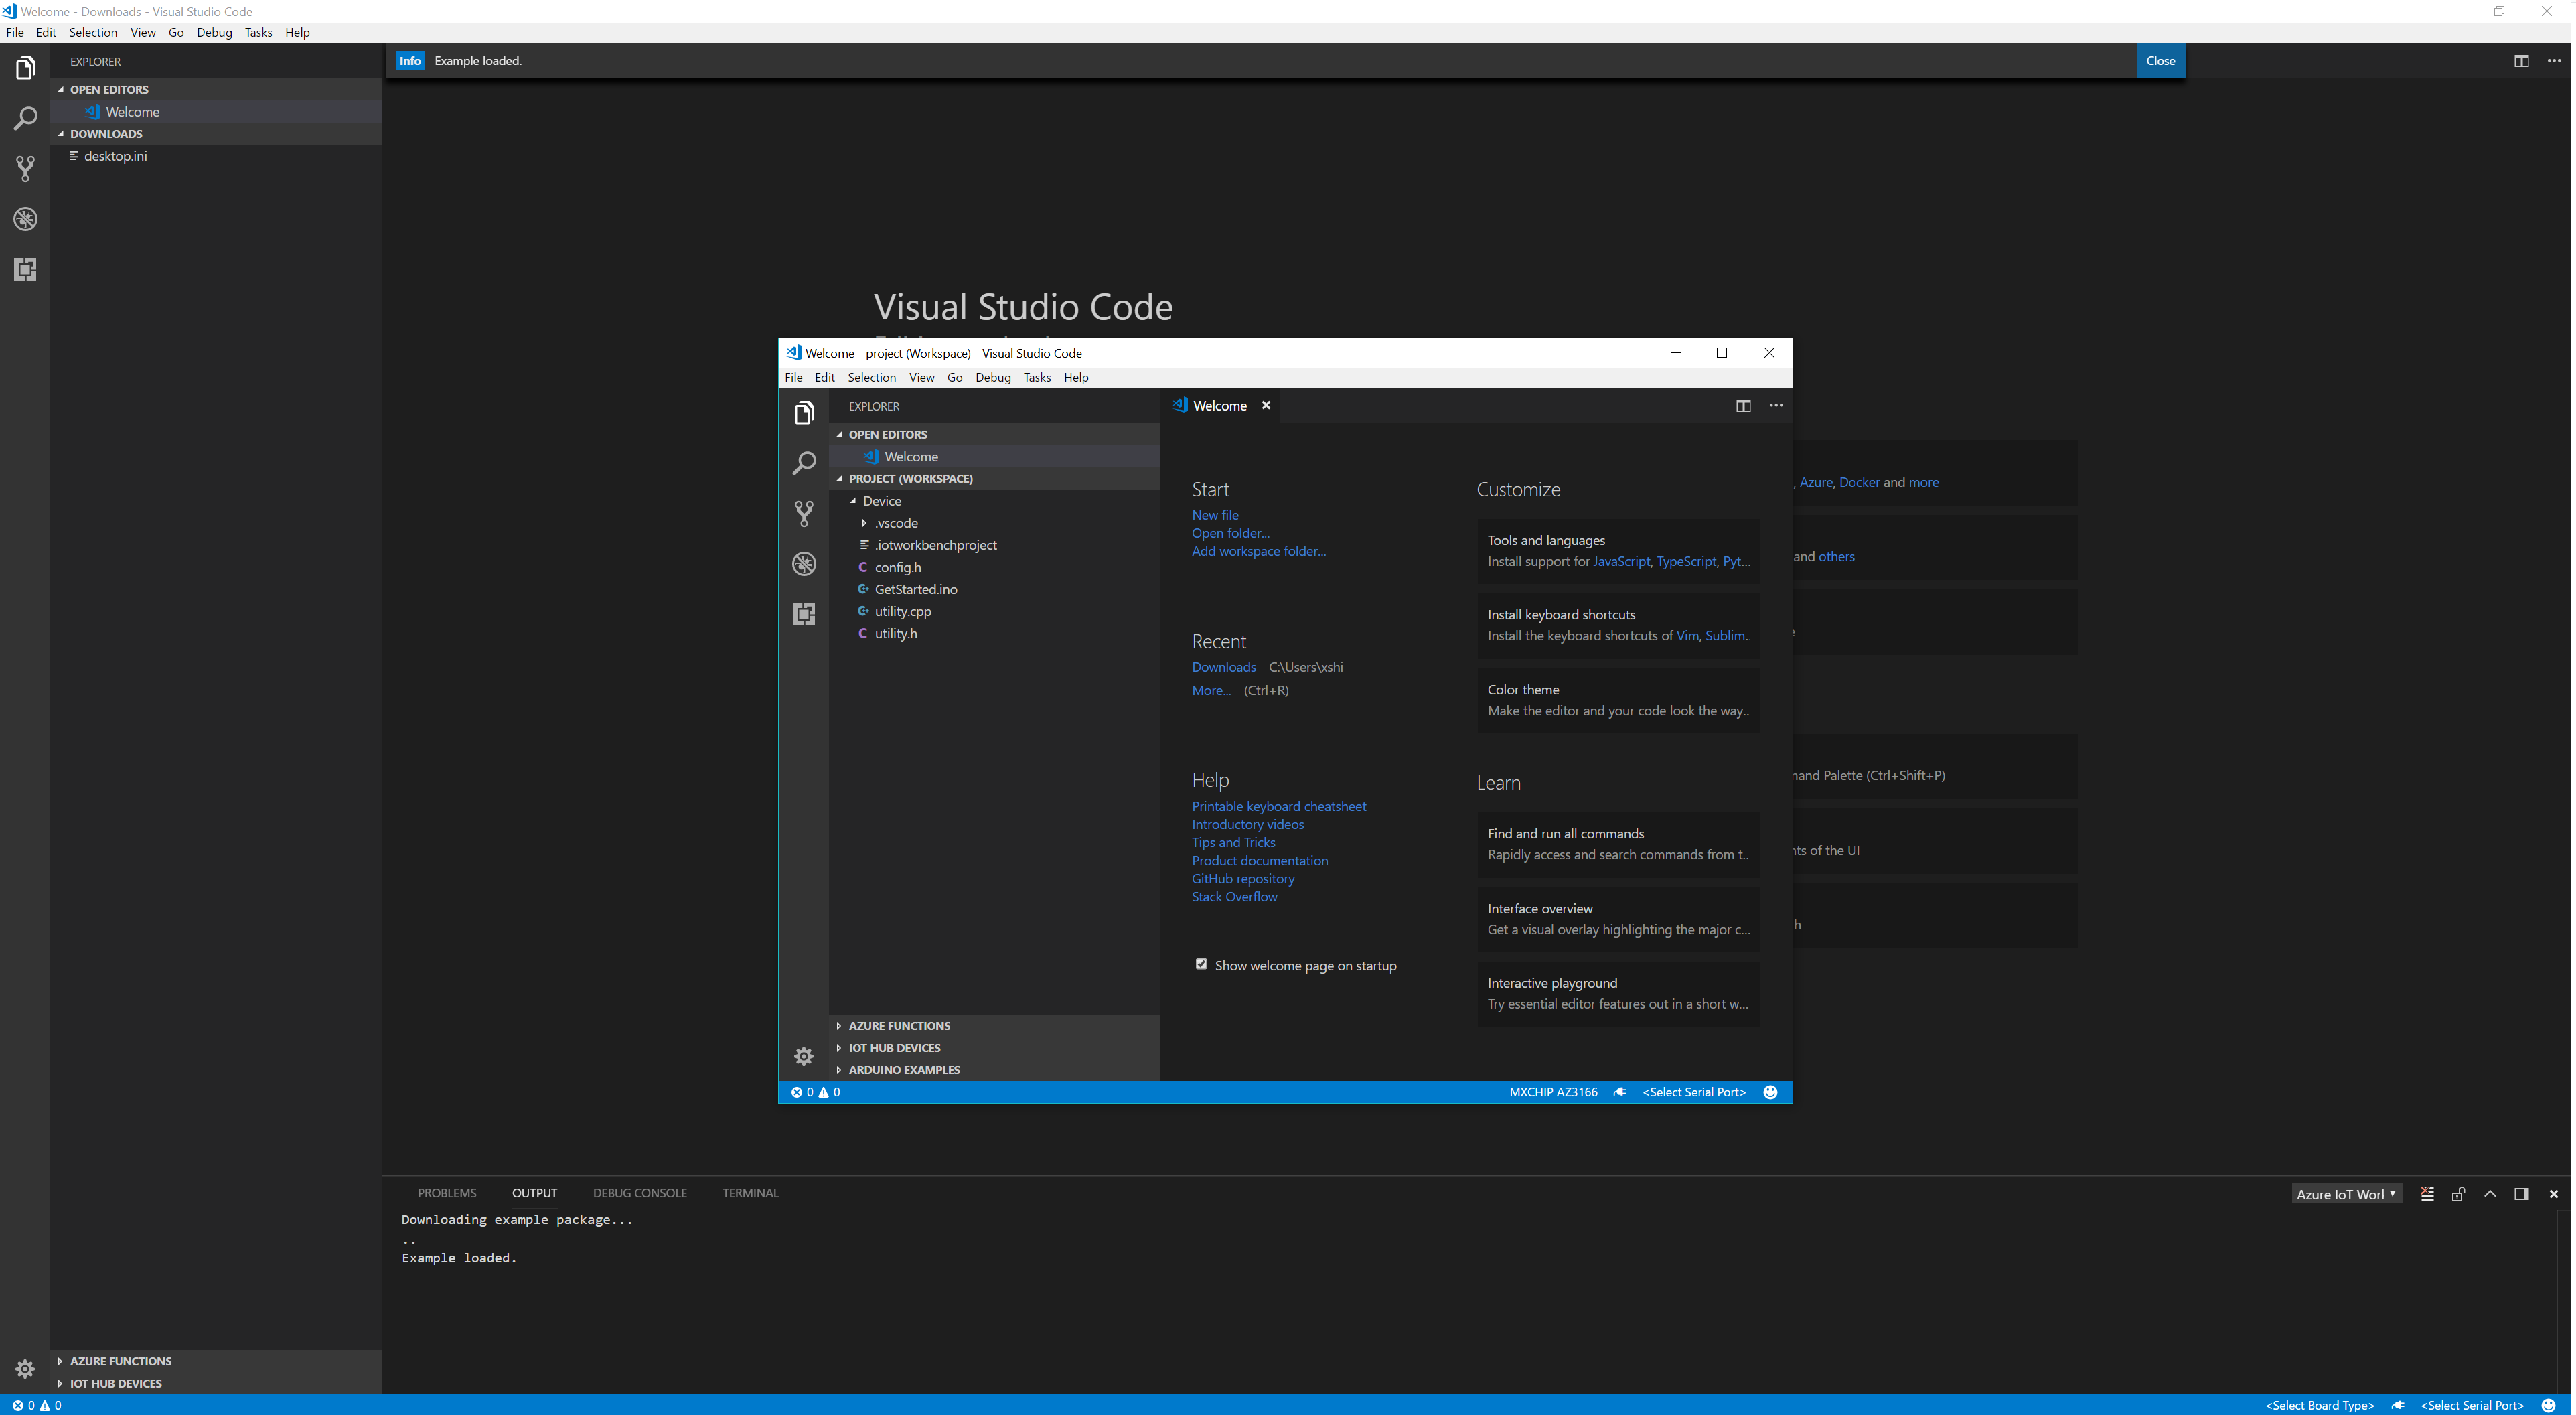The width and height of the screenshot is (2576, 1415).
Task: Click Extensions icon in Downloads window activity bar
Action: 26,269
